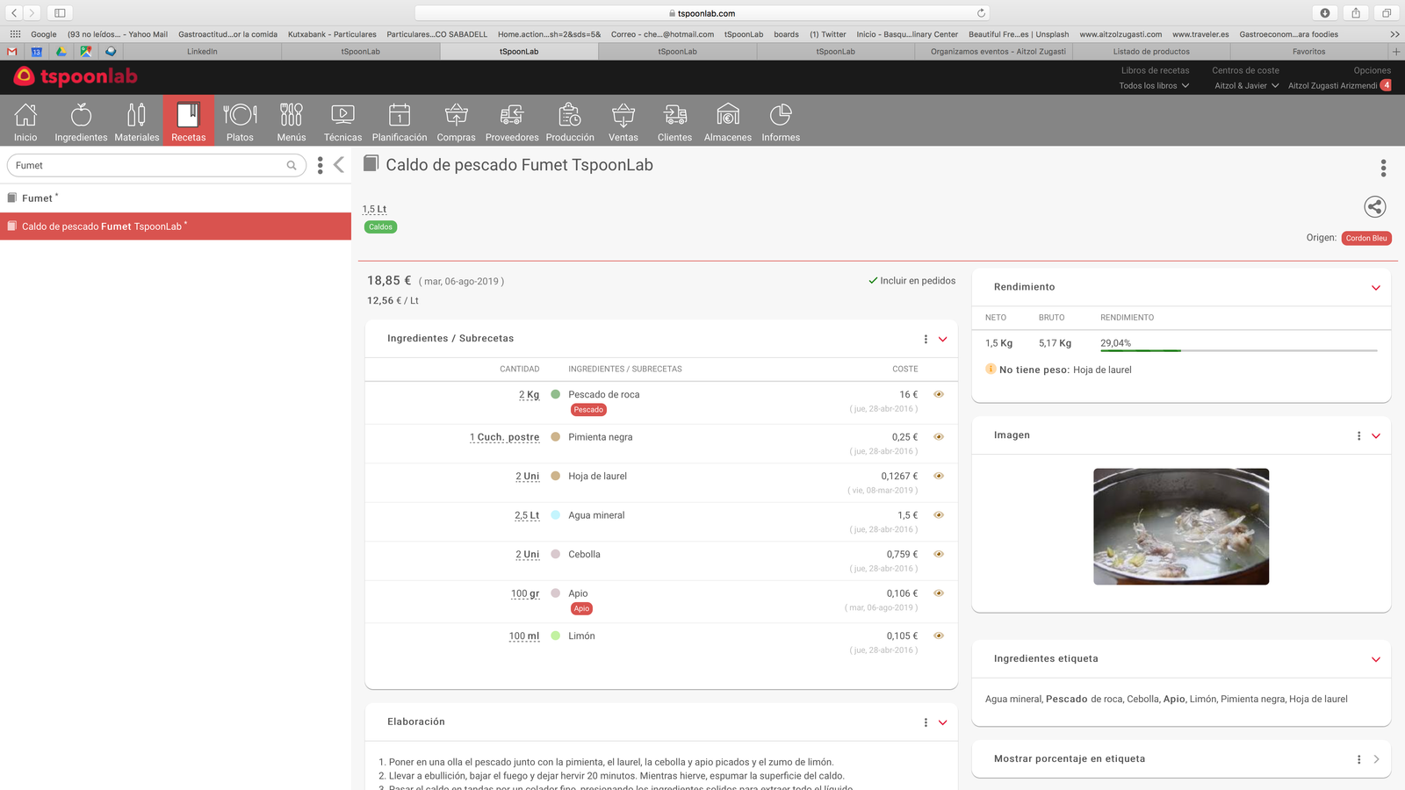Go to Planificación calendar icon

[x=400, y=115]
